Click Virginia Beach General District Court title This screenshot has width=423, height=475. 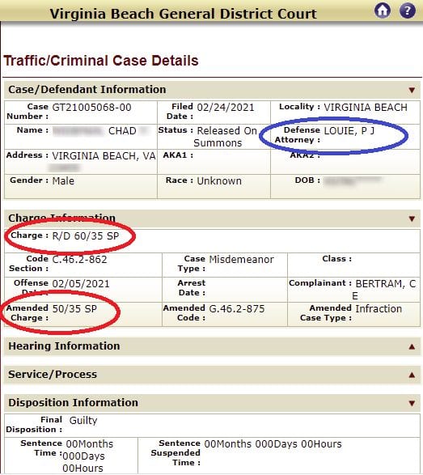[x=183, y=14]
